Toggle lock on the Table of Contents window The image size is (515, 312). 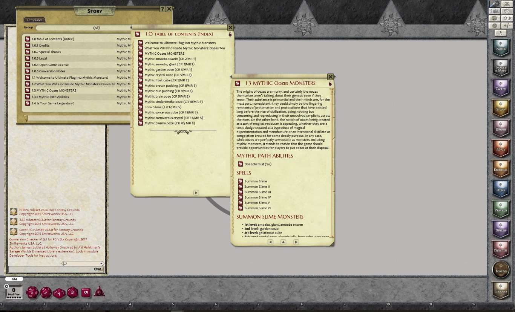(x=230, y=34)
